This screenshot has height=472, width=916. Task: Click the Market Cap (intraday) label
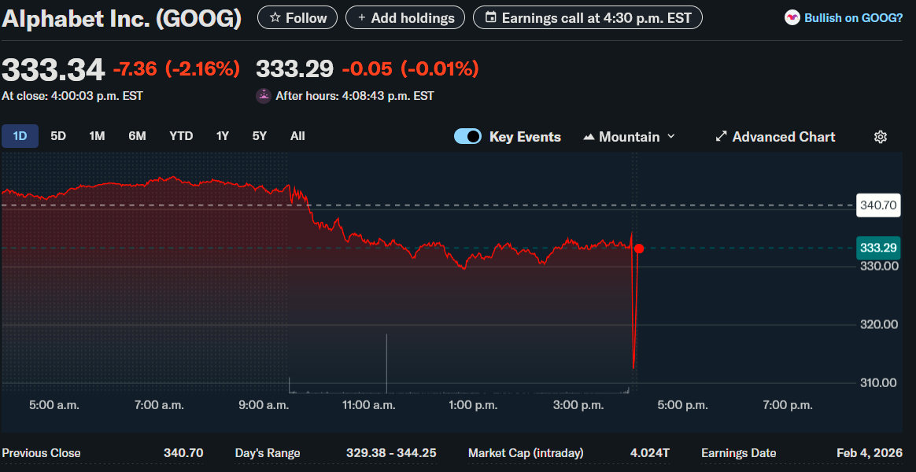526,453
